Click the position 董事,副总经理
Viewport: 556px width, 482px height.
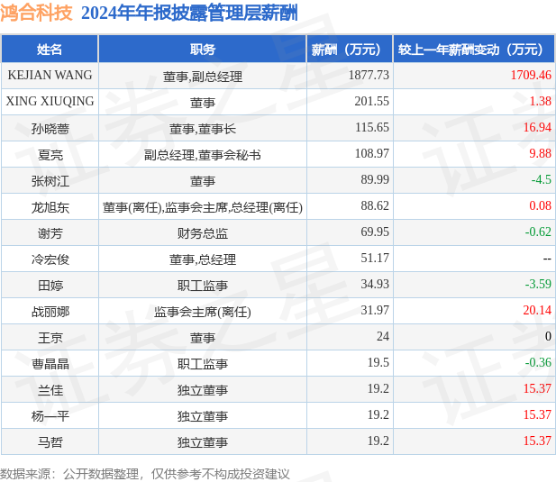pyautogui.click(x=203, y=77)
